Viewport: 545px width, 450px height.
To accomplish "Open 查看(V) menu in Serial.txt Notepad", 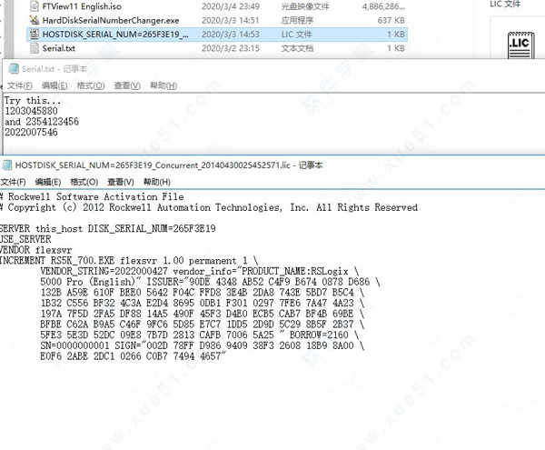I will [127, 85].
